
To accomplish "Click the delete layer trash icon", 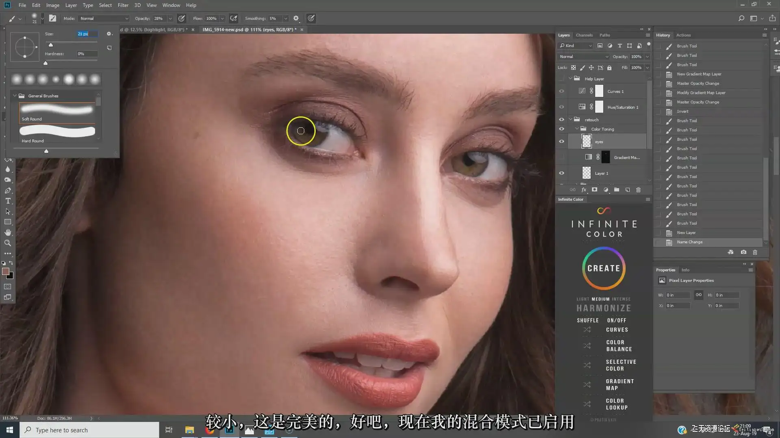I will (638, 190).
